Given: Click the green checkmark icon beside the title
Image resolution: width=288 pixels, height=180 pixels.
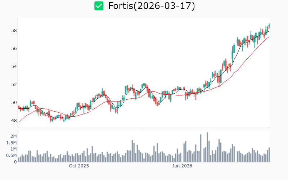Looking at the screenshot, I should coord(99,6).
